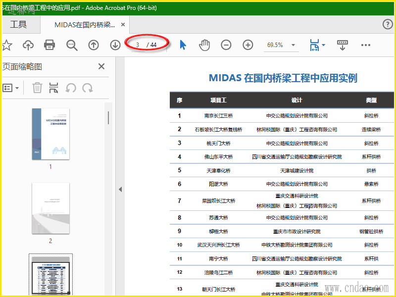Click the thumbnail panel scrollbar
The image size is (396, 297).
(x=108, y=118)
